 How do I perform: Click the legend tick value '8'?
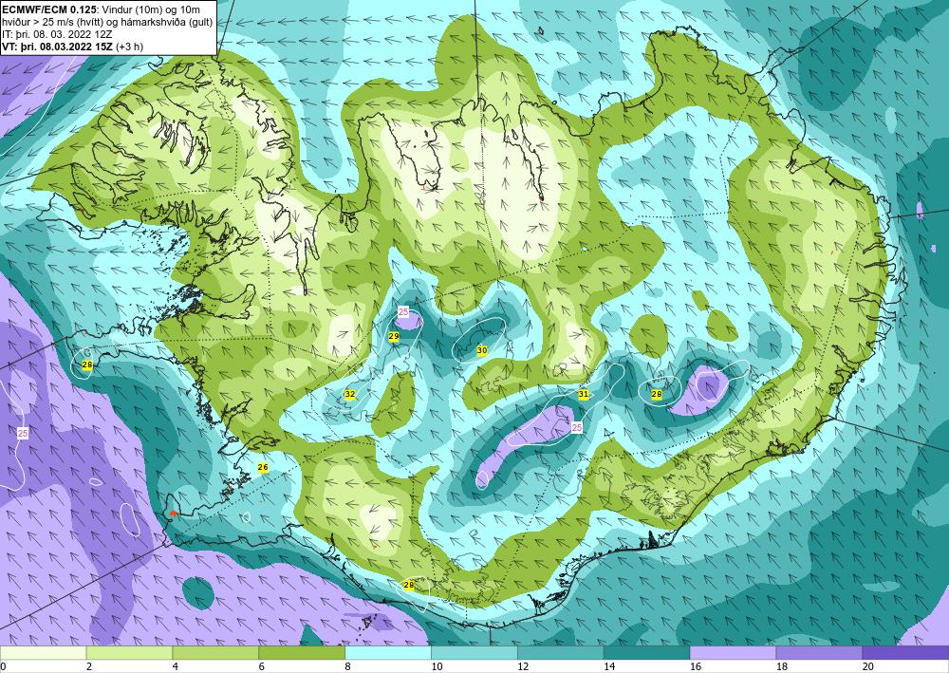348,667
